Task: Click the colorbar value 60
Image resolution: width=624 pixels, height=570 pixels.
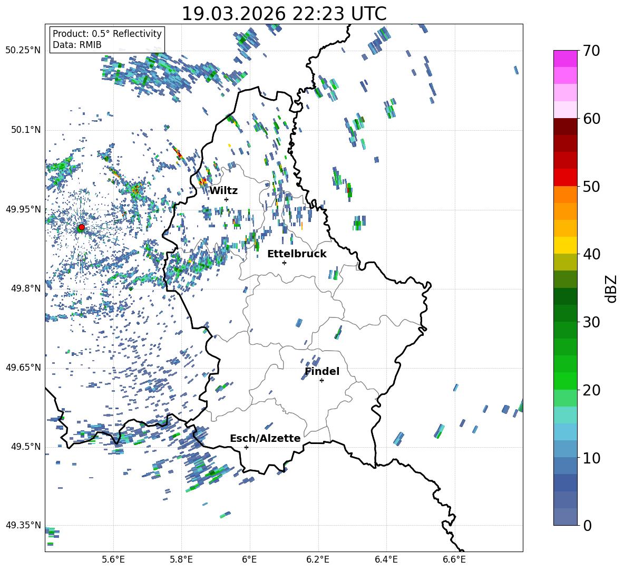Action: [x=591, y=119]
